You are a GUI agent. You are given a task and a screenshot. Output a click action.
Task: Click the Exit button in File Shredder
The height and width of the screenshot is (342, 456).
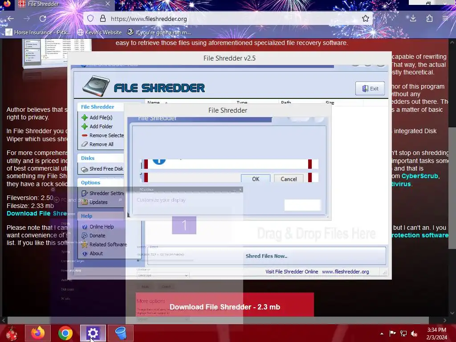click(370, 89)
